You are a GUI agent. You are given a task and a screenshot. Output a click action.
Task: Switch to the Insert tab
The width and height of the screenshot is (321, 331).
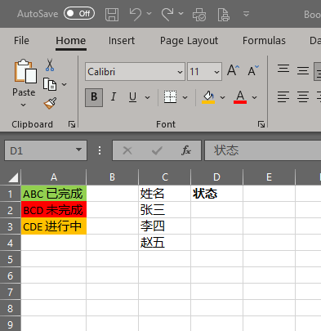point(122,41)
